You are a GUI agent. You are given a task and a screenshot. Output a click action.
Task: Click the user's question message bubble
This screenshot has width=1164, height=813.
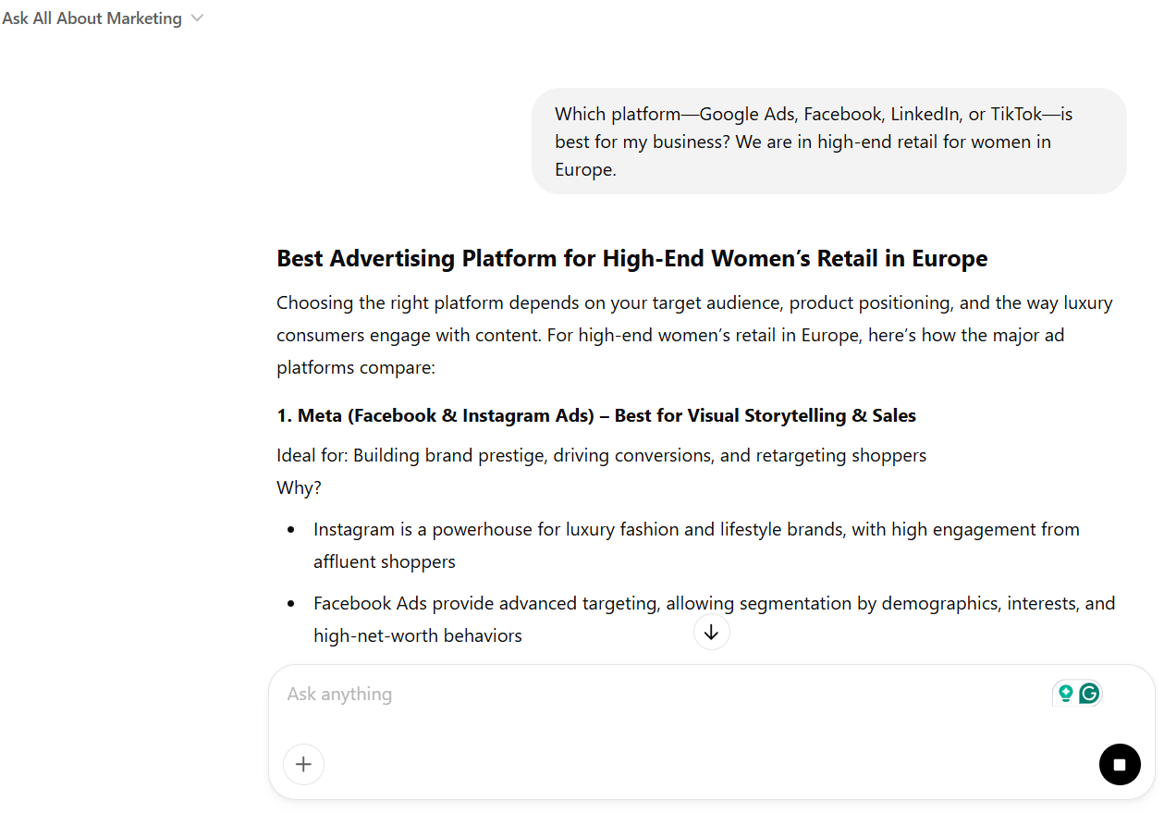pyautogui.click(x=828, y=142)
